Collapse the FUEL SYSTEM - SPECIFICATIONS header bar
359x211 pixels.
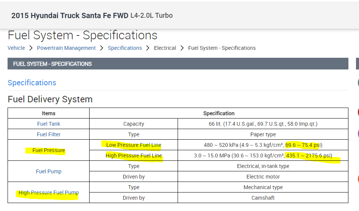(x=178, y=64)
